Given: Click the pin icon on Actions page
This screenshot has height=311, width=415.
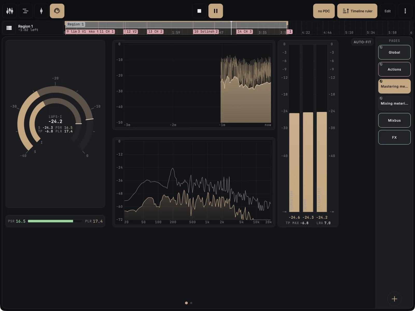Looking at the screenshot, I should point(381,64).
